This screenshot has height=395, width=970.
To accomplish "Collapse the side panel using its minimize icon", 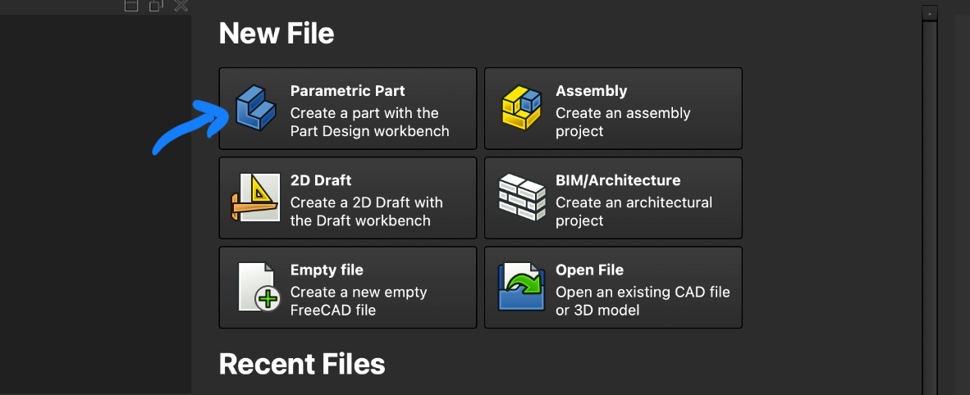I will (x=131, y=5).
